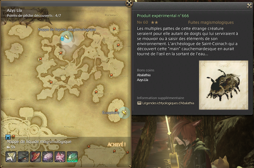This screenshot has width=254, height=168.
Task: Click the creature illustration thumbnail
Action: [224, 85]
